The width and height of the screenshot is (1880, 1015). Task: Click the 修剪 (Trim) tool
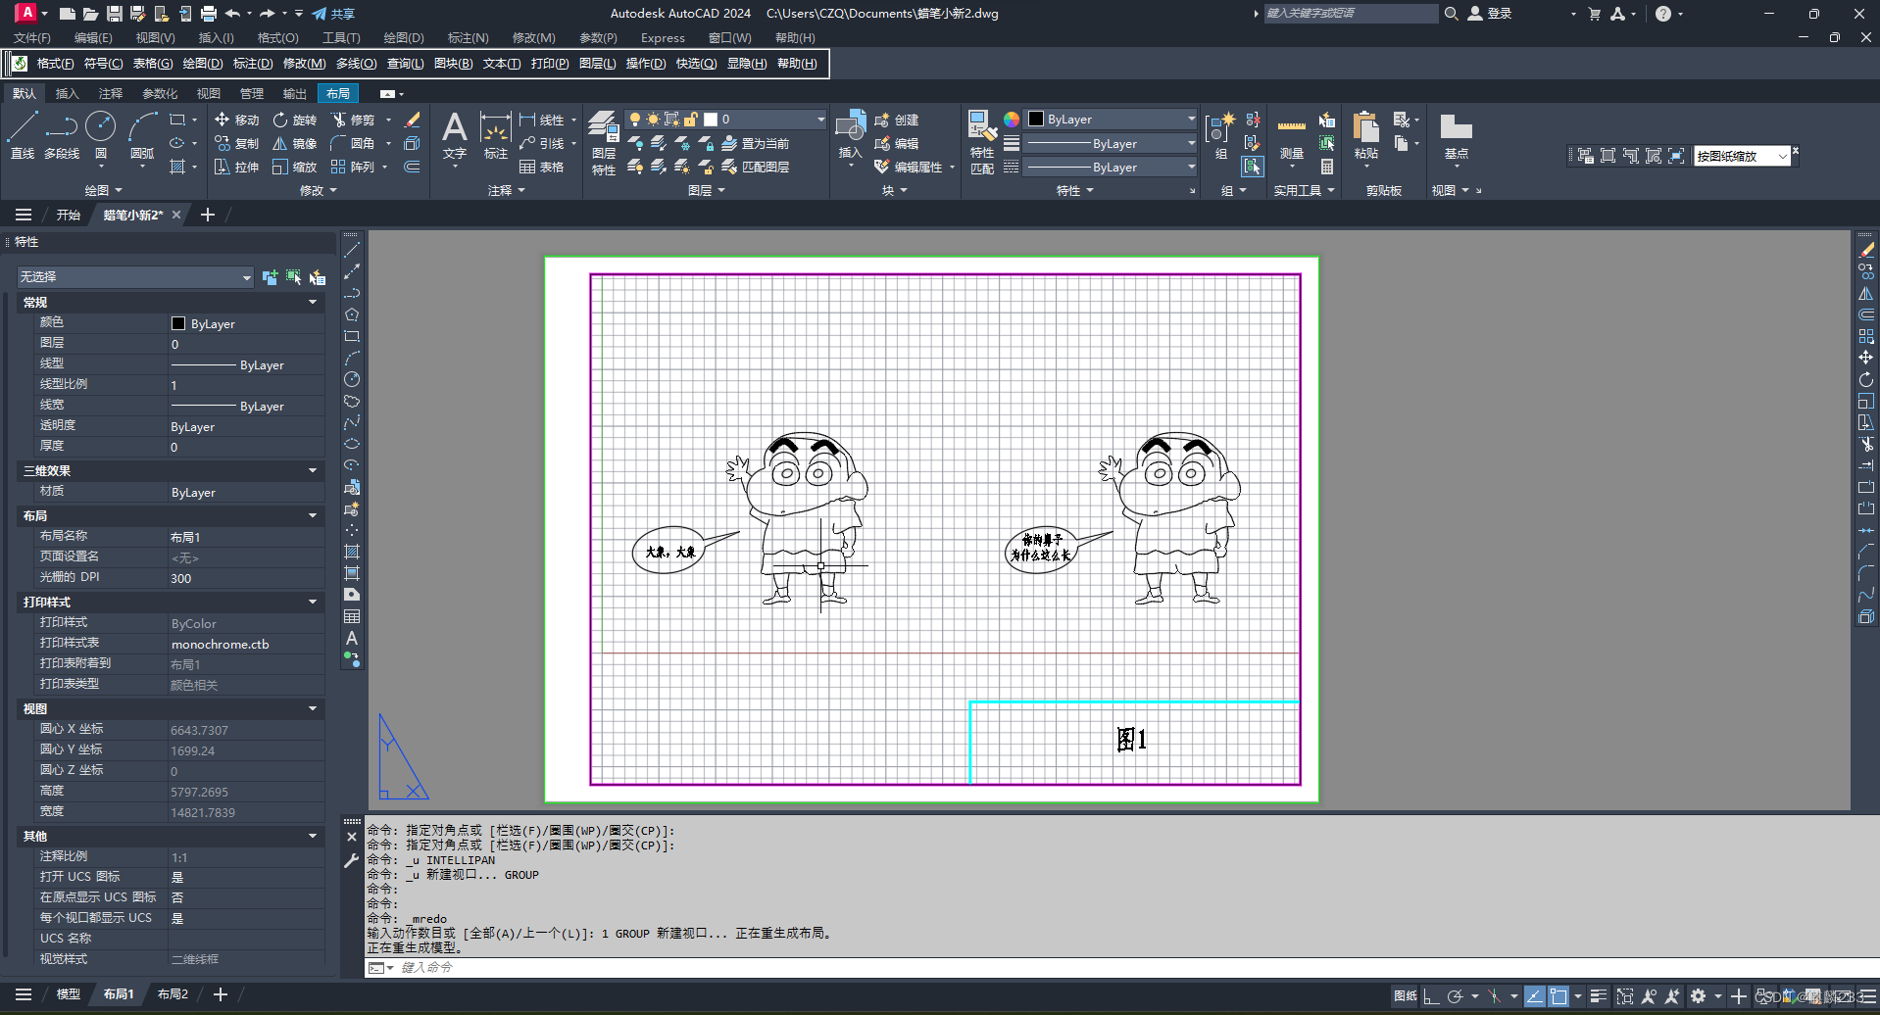353,120
